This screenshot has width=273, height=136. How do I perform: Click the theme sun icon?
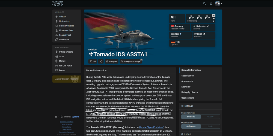click(62, 117)
